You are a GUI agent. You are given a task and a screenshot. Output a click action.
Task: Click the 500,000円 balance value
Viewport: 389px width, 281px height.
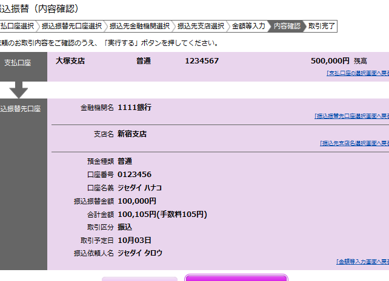click(330, 61)
